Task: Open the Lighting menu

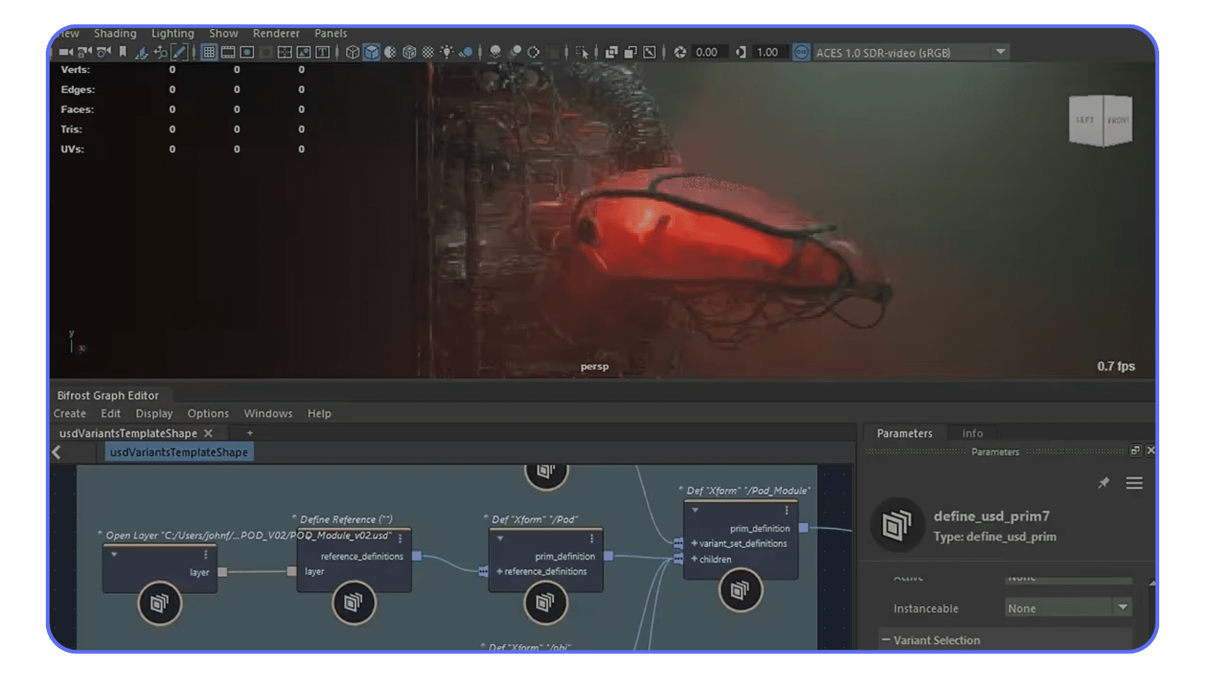Action: [x=173, y=33]
